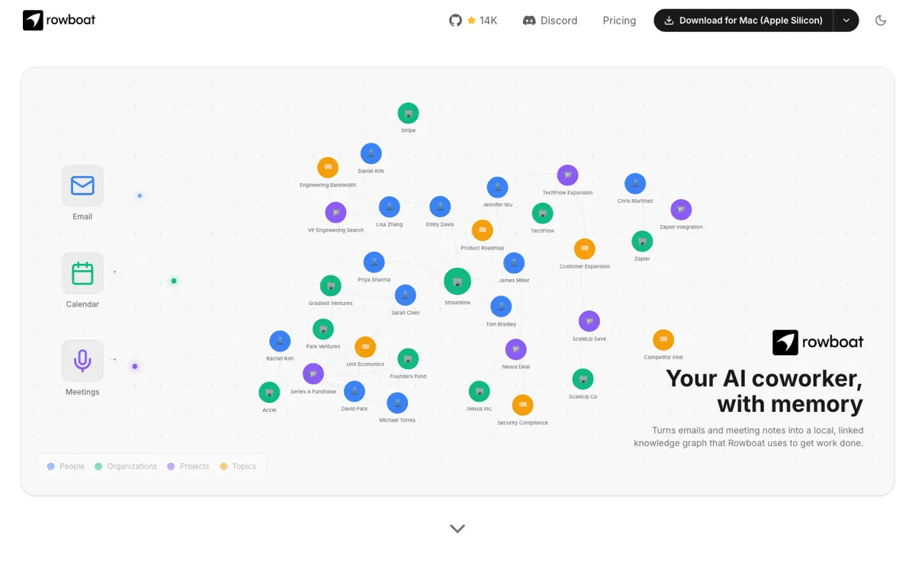Select the Rachel Kim person node
Image resolution: width=915 pixels, height=572 pixels.
click(x=280, y=341)
